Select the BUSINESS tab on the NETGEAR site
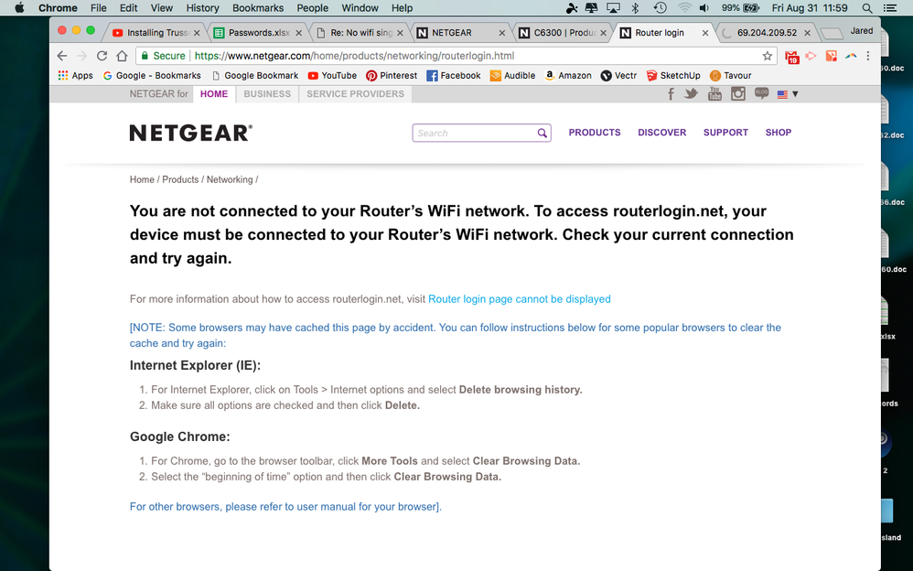Image resolution: width=913 pixels, height=571 pixels. click(266, 93)
